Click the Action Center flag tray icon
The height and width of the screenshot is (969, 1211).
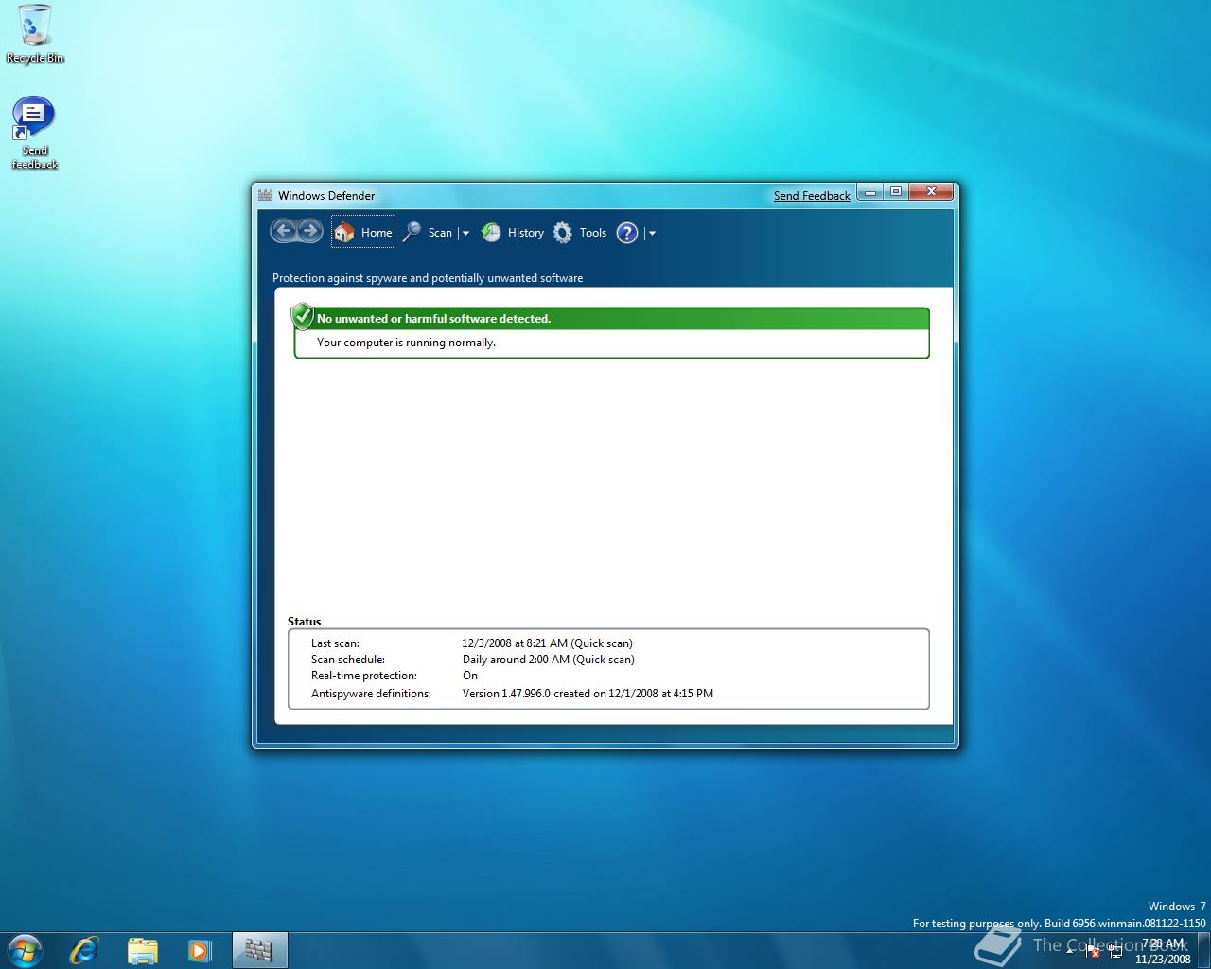coord(1092,951)
